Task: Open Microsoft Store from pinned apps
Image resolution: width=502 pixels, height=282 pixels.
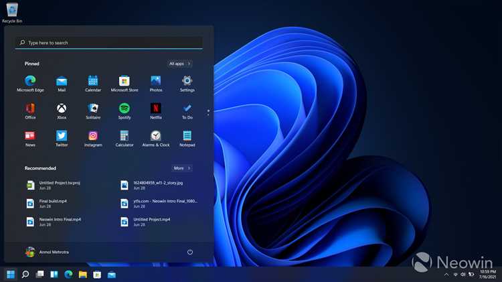Action: pos(124,83)
